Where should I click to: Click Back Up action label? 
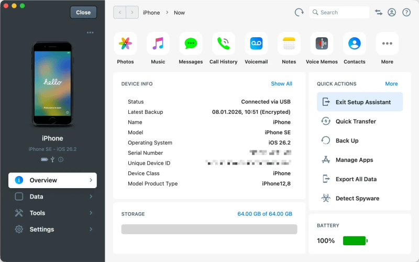pyautogui.click(x=347, y=140)
